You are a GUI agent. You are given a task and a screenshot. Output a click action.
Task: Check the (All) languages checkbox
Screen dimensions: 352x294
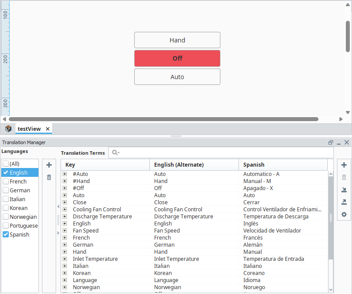[6, 164]
